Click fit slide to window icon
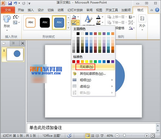Image resolution: width=161 pixels, height=139 pixels. (x=153, y=136)
